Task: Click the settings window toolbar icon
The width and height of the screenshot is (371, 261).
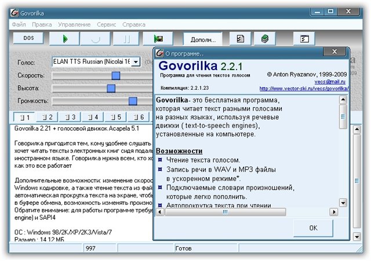Action: click(x=304, y=39)
